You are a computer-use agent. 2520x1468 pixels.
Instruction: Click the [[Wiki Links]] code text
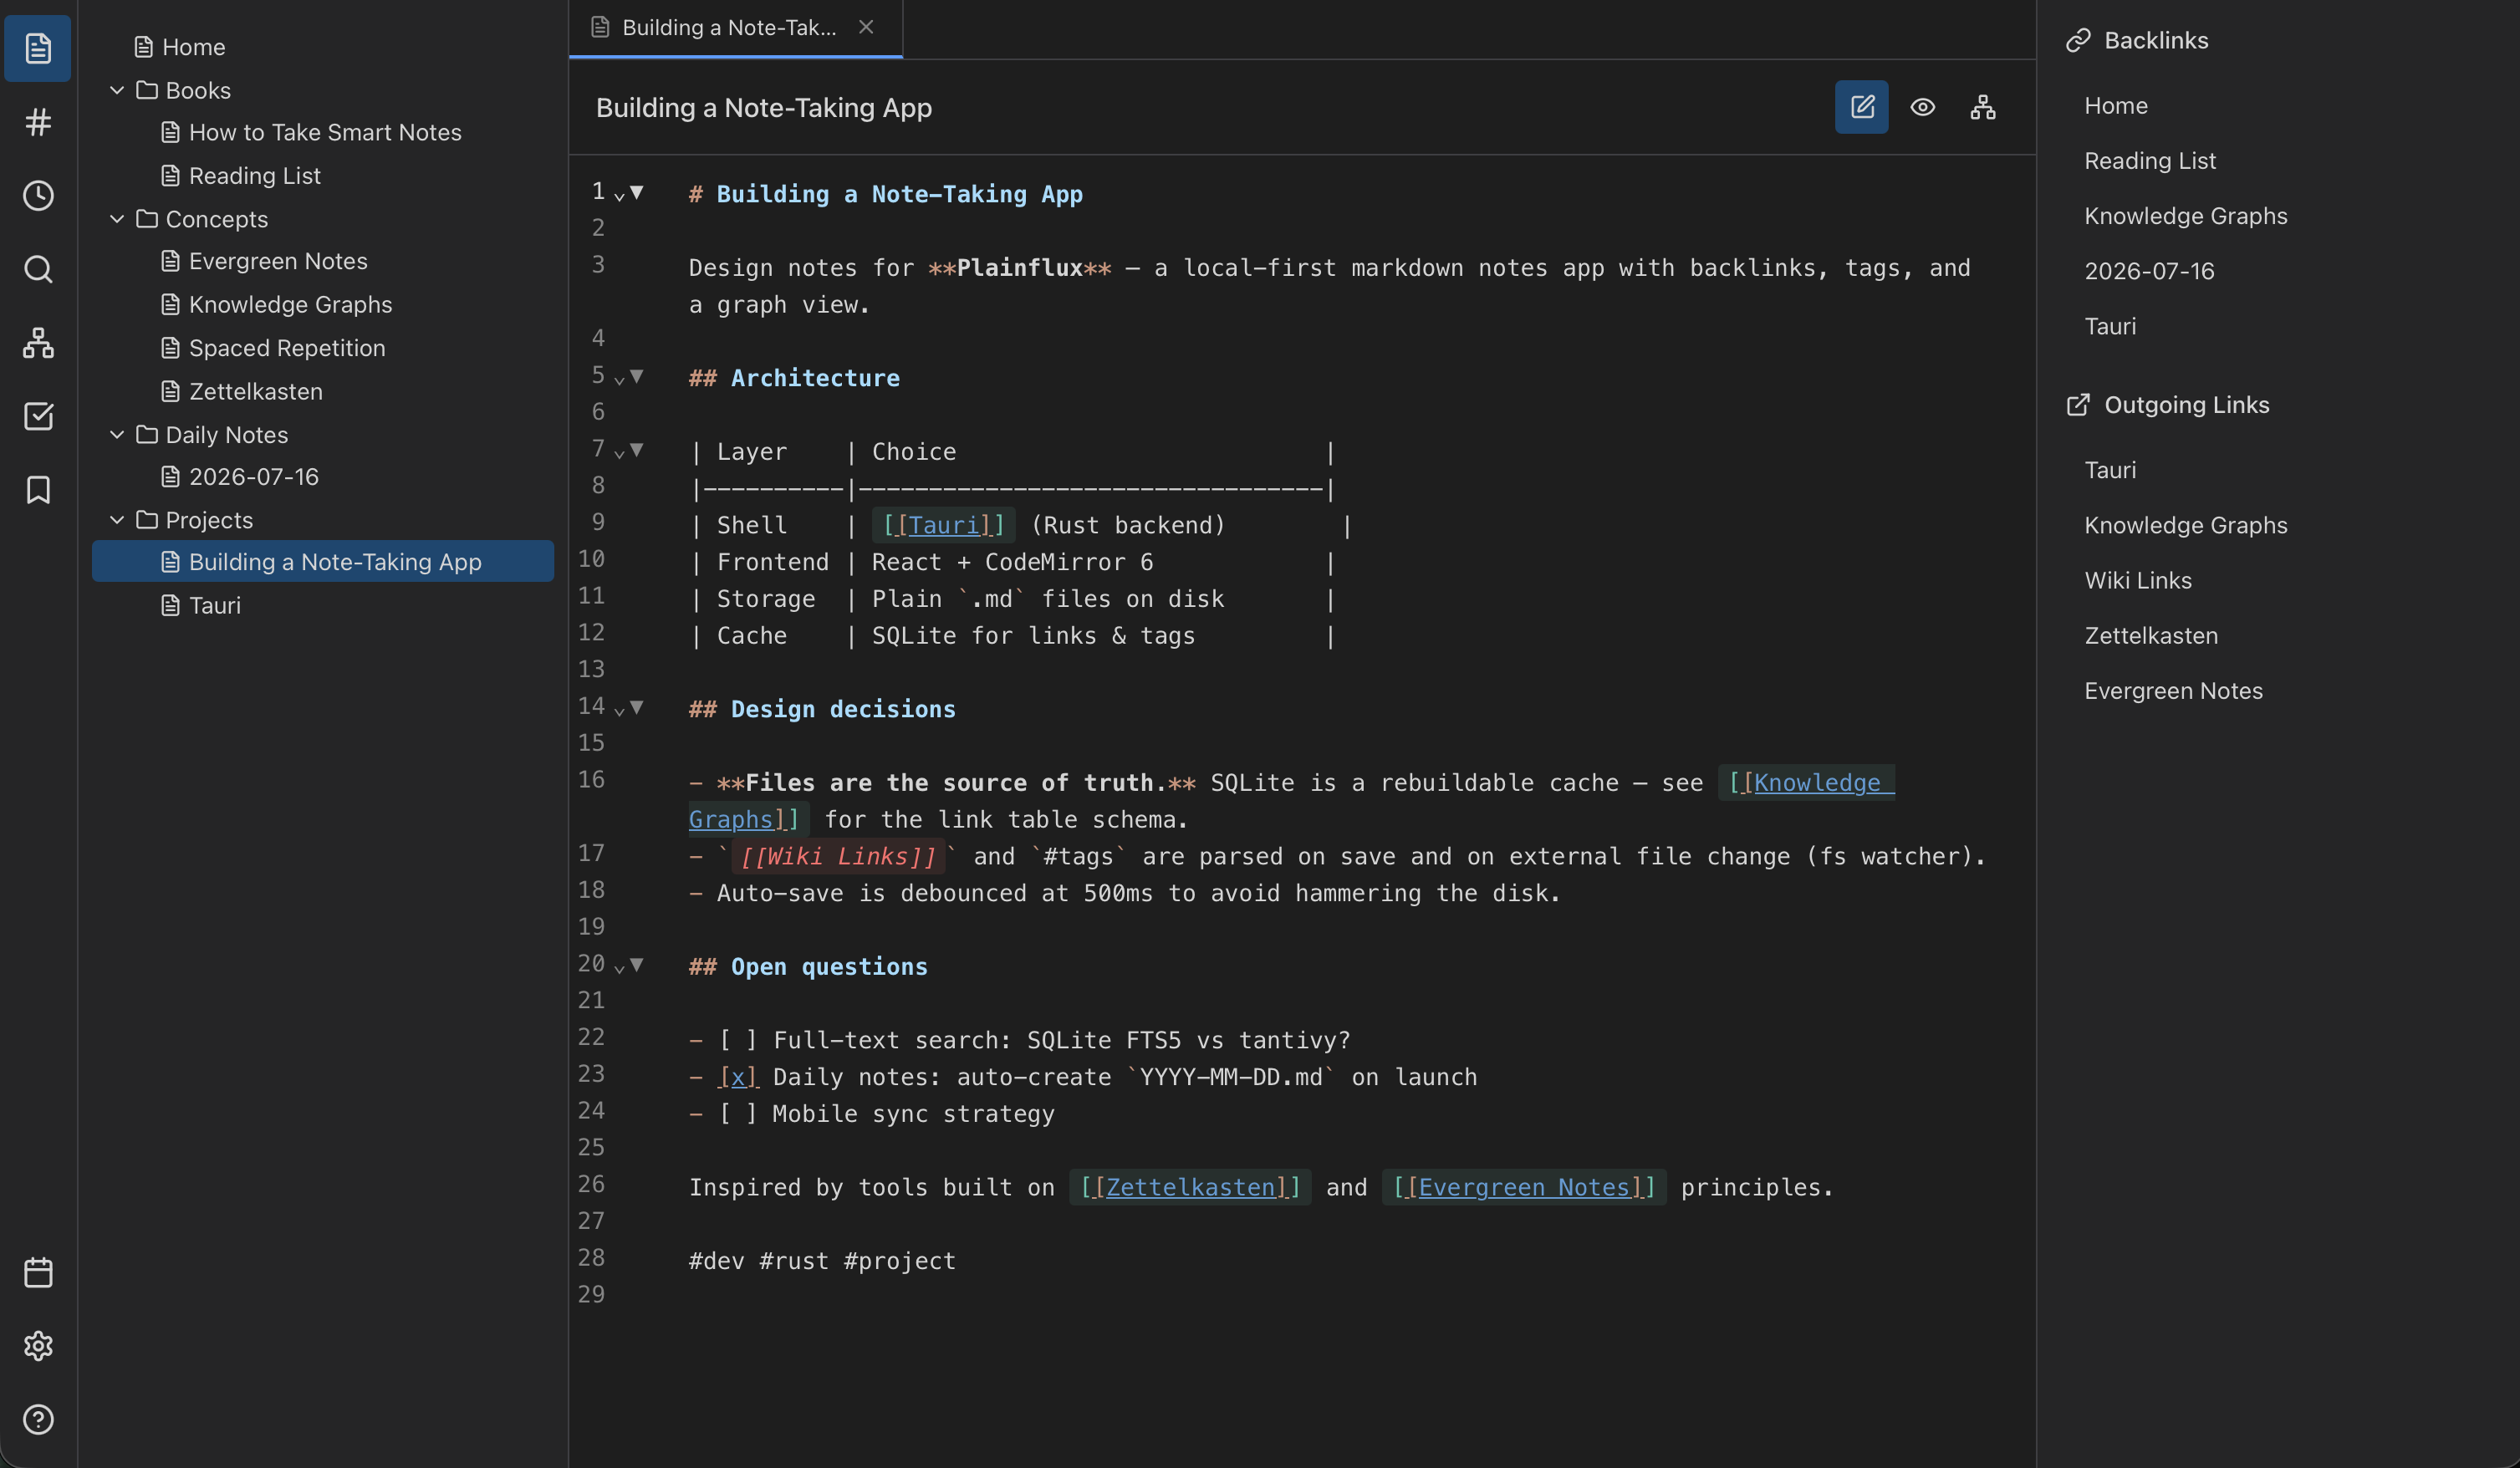(838, 857)
